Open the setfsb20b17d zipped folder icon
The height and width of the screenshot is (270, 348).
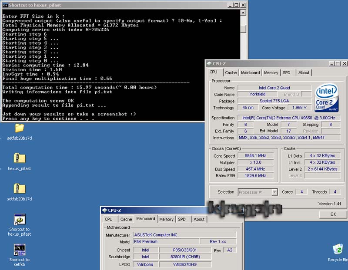tap(19, 188)
